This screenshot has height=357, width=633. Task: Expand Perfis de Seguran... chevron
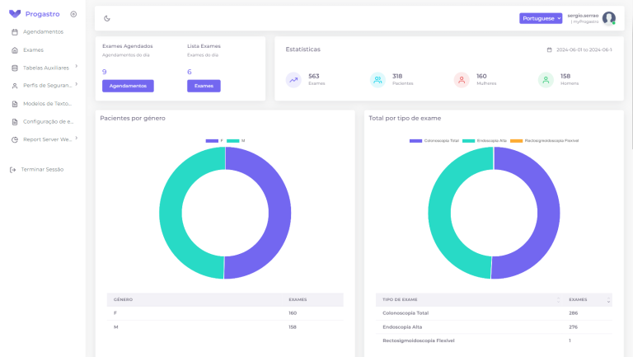click(x=77, y=84)
